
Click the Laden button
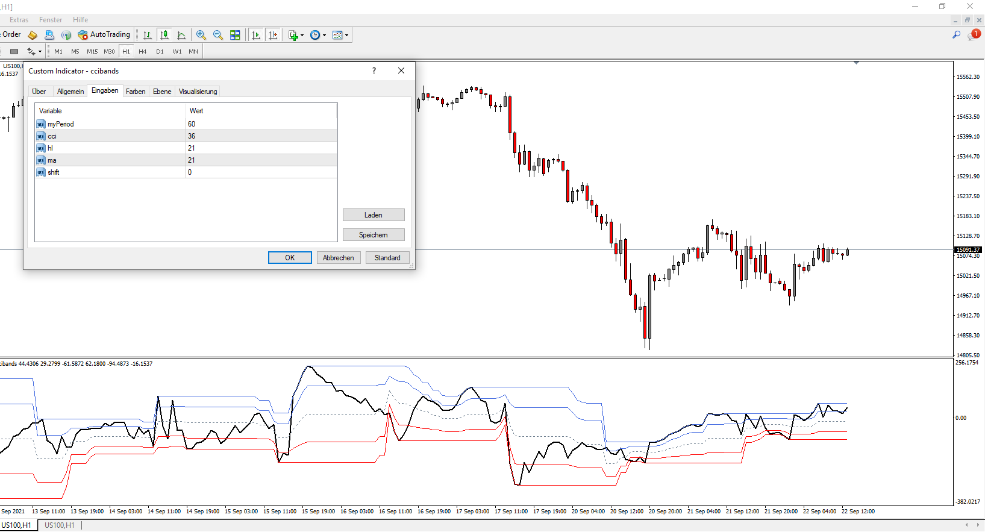(374, 215)
